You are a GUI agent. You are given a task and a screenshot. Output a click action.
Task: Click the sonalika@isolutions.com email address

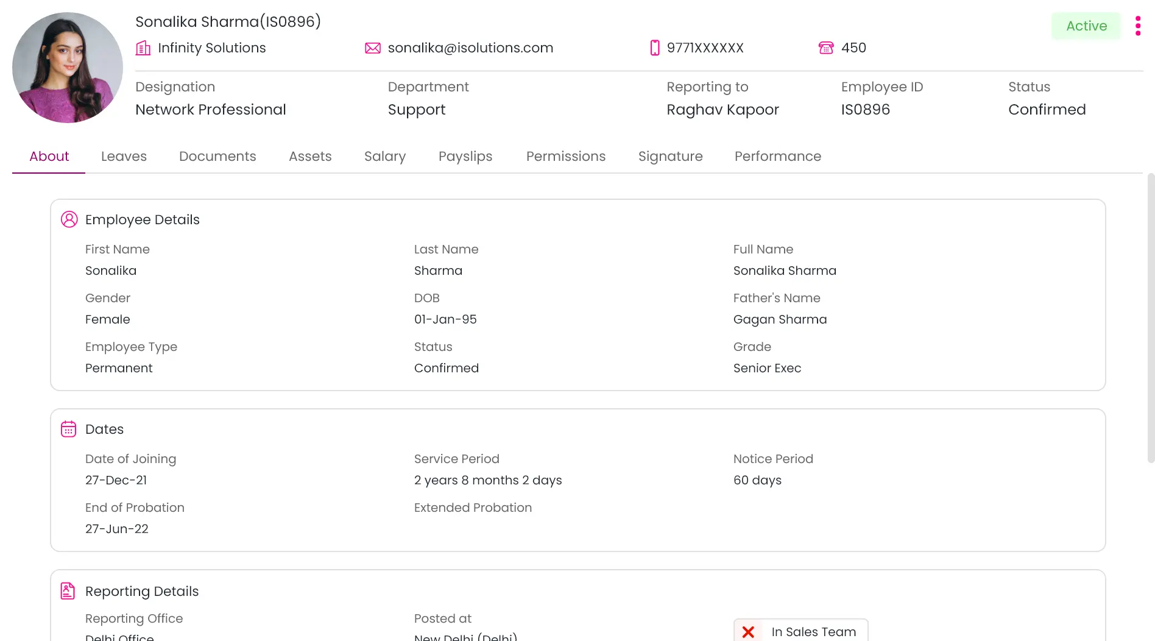pos(470,48)
